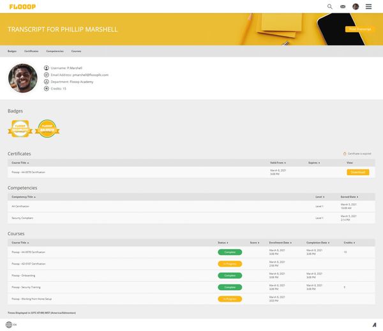Image resolution: width=383 pixels, height=331 pixels.
Task: Click the certificate expired legend icon
Action: [345, 153]
